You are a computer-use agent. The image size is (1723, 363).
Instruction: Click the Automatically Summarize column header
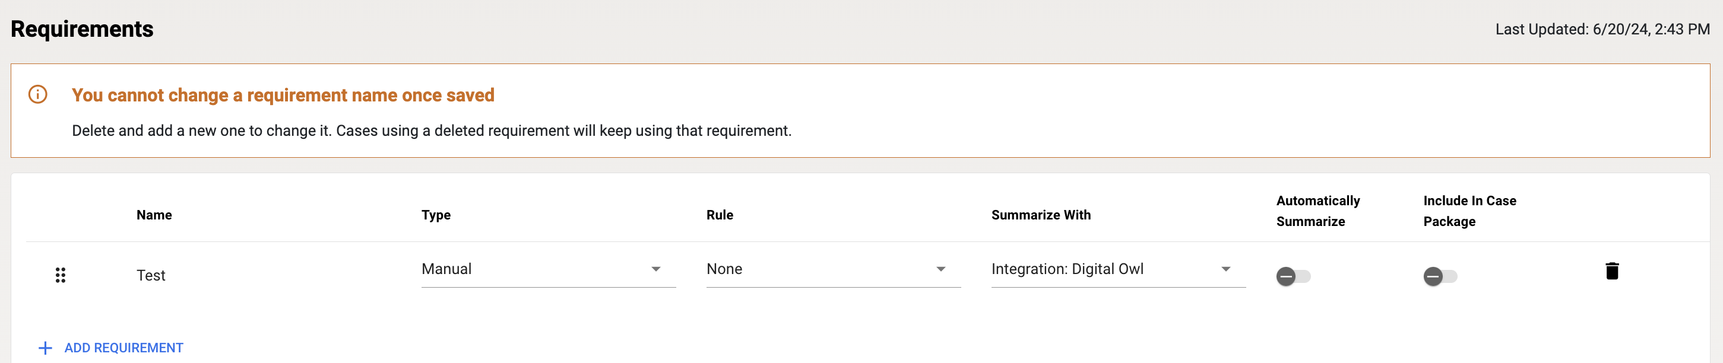[1317, 211]
